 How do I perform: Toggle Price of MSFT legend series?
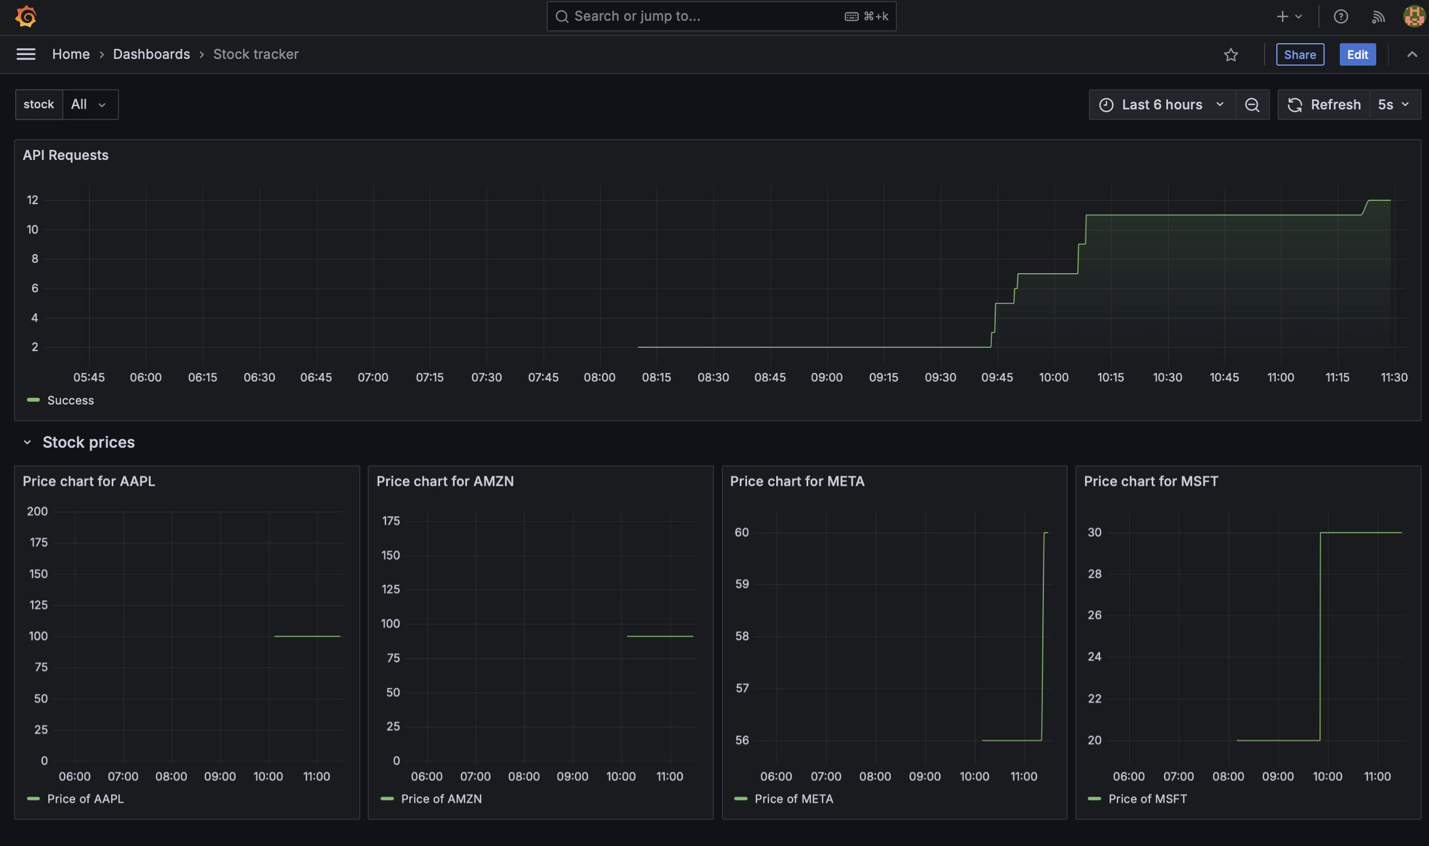point(1147,799)
